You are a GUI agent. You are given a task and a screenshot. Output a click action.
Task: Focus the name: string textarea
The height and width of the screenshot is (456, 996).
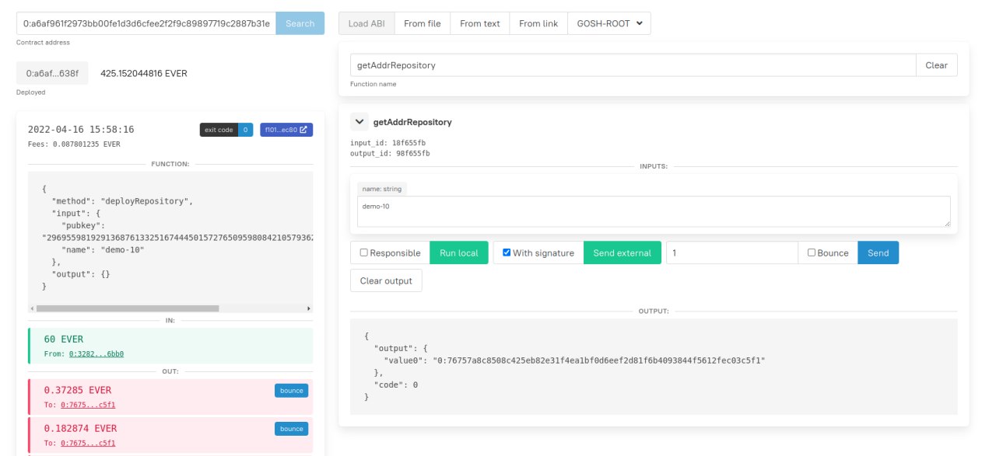click(x=654, y=211)
